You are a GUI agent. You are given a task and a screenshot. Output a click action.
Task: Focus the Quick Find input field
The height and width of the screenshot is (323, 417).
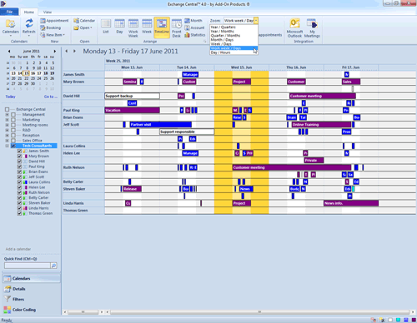pyautogui.click(x=28, y=266)
